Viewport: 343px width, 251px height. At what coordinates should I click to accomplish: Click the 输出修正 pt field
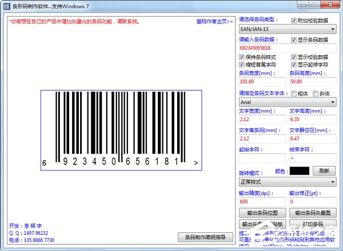(313, 202)
